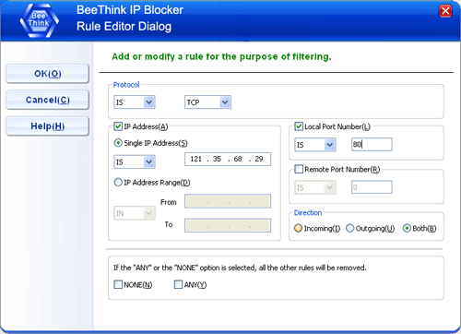Open the Remote Port IS dropdown

point(315,187)
